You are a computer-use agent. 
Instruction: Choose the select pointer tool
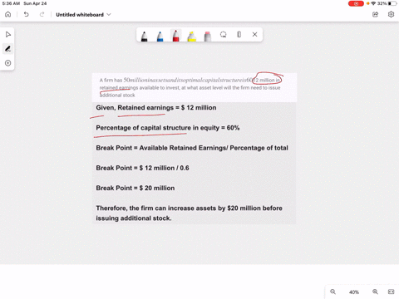pos(8,34)
